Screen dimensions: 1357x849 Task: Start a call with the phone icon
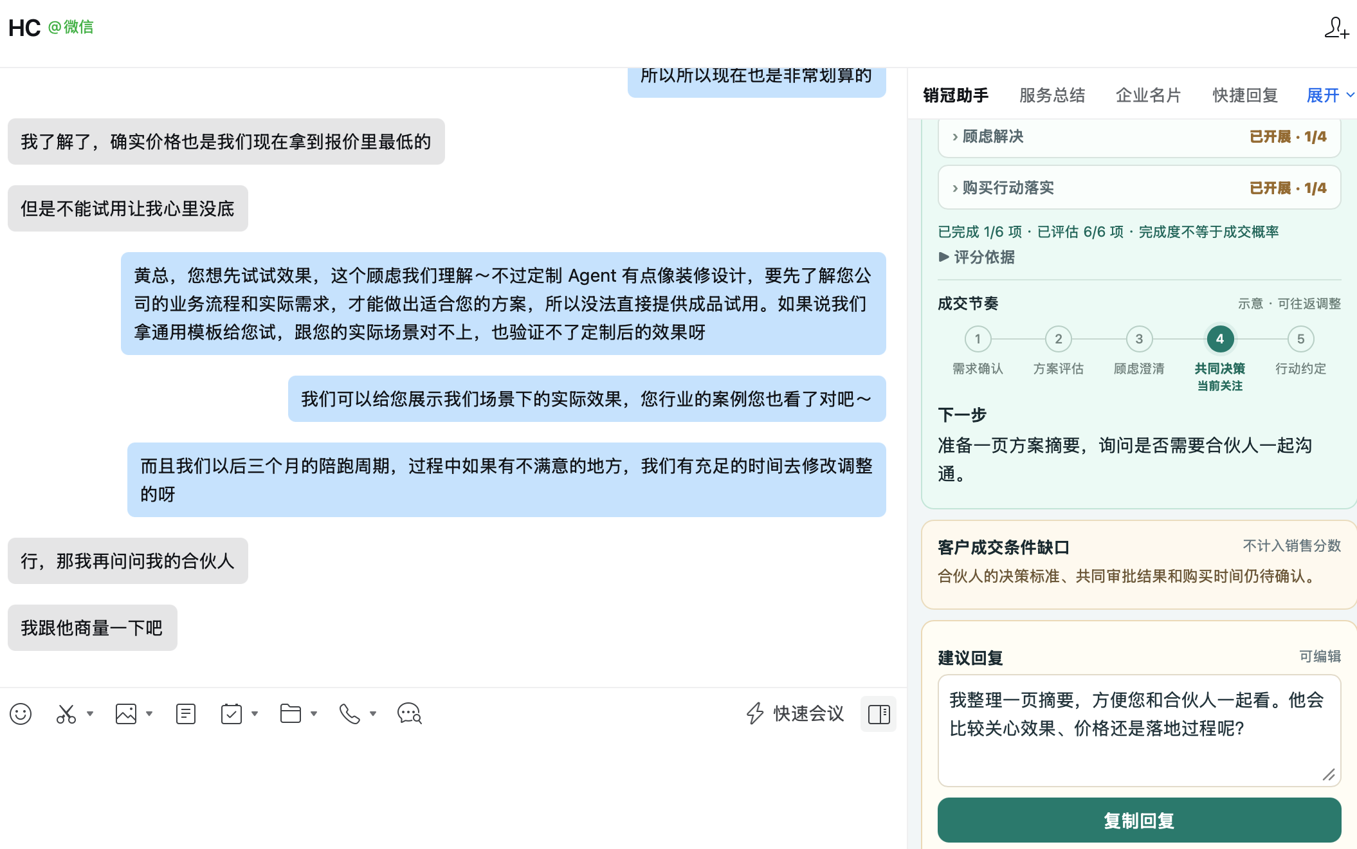350,714
